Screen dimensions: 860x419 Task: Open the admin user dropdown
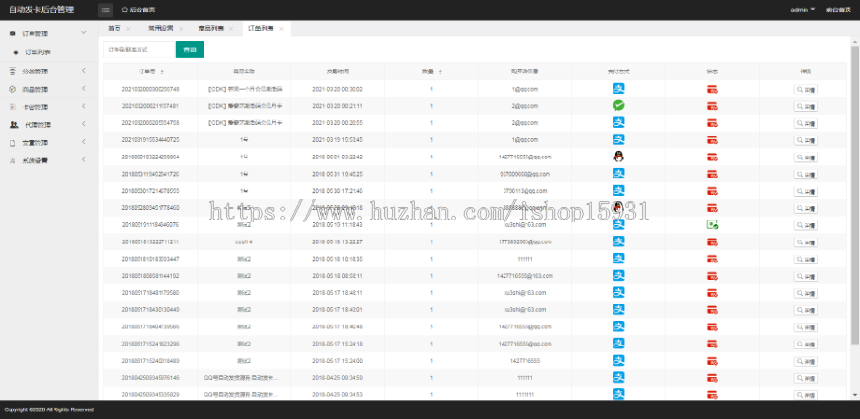[803, 10]
